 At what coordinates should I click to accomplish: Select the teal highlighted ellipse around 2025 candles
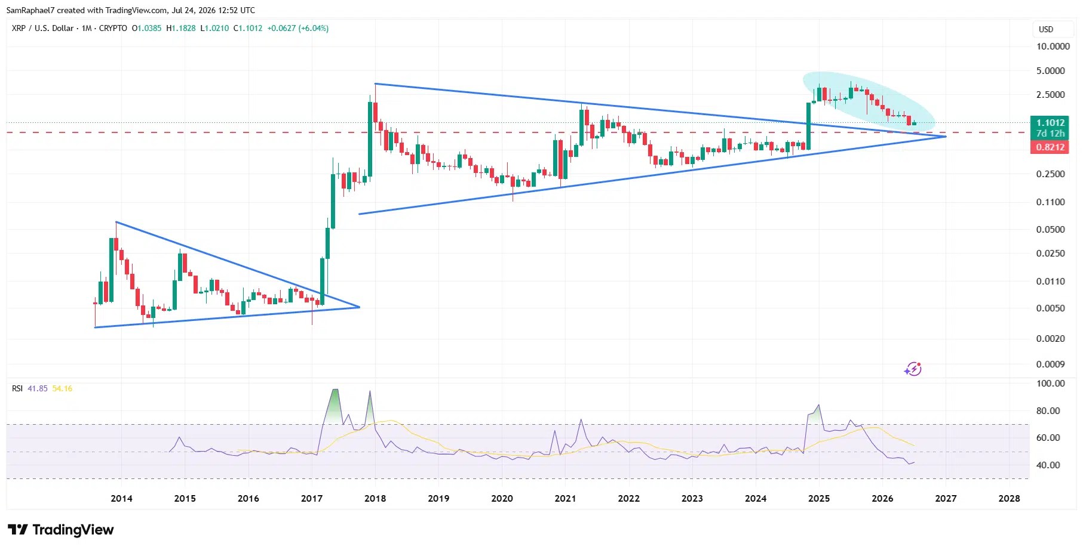click(x=869, y=101)
